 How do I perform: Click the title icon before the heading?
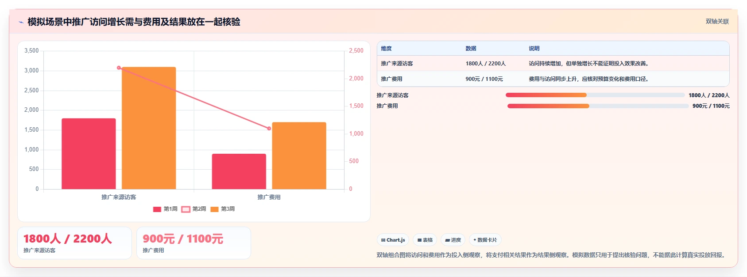pos(21,22)
